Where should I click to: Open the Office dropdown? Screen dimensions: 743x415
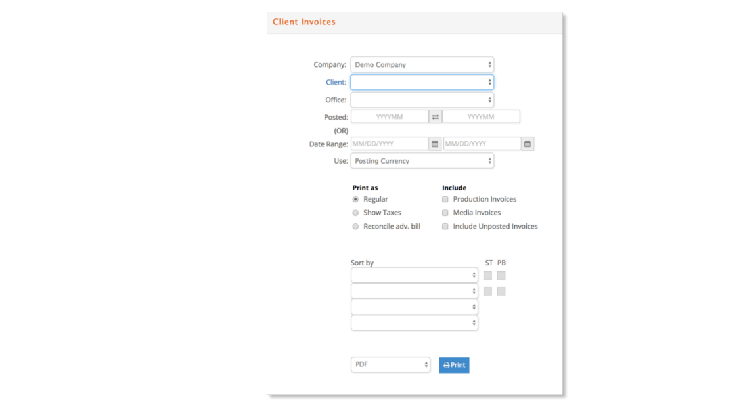coord(422,100)
